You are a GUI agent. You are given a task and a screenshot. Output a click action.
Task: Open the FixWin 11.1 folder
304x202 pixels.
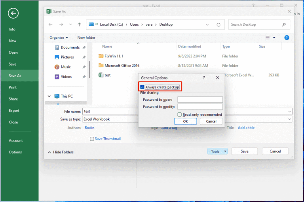coord(113,56)
